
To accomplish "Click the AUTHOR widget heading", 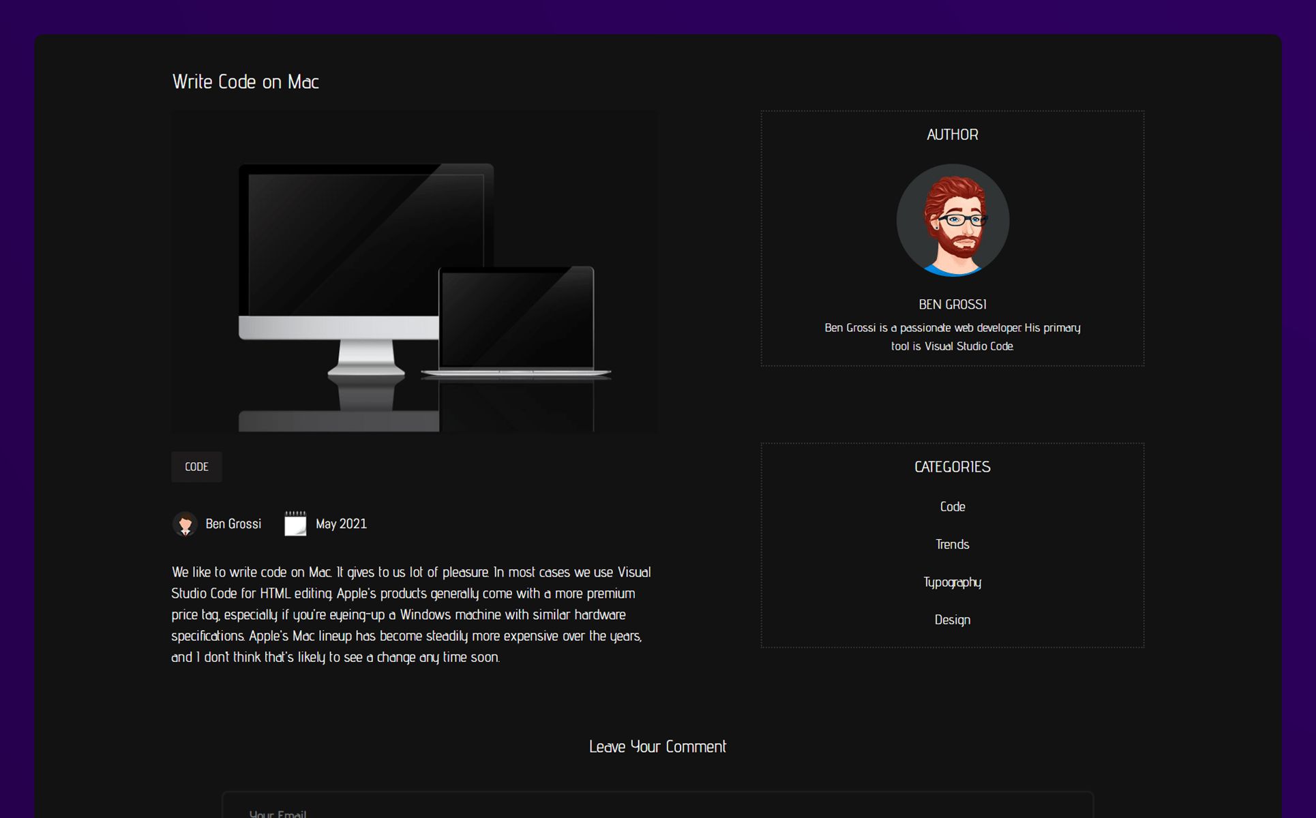I will [x=952, y=135].
